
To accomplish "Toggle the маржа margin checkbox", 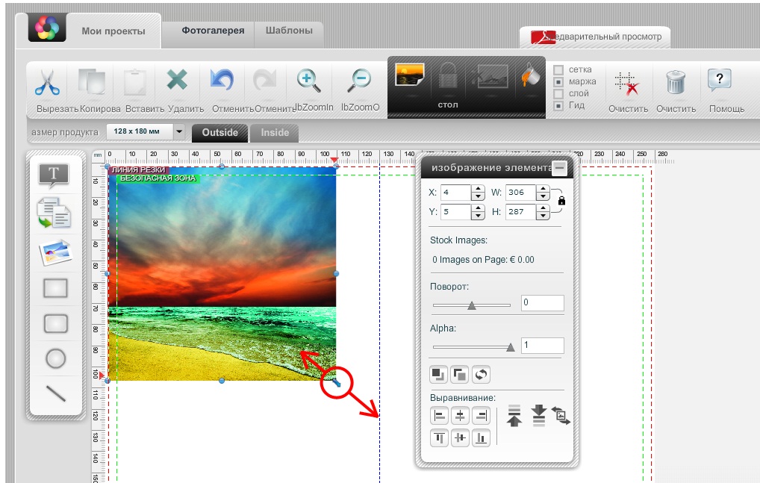I will 558,82.
